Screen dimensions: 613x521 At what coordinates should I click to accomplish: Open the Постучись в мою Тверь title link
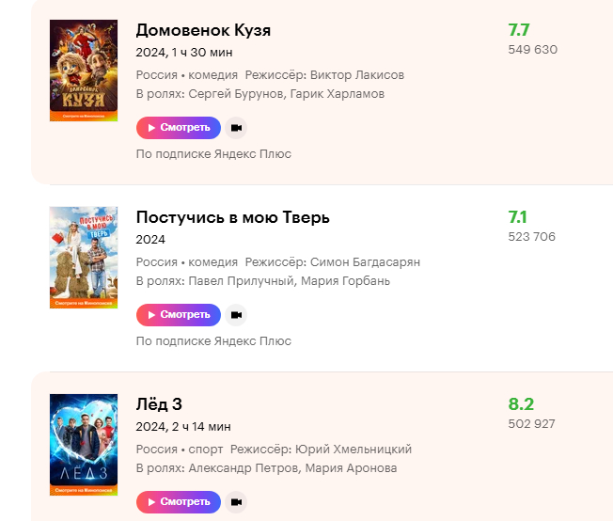tap(233, 218)
